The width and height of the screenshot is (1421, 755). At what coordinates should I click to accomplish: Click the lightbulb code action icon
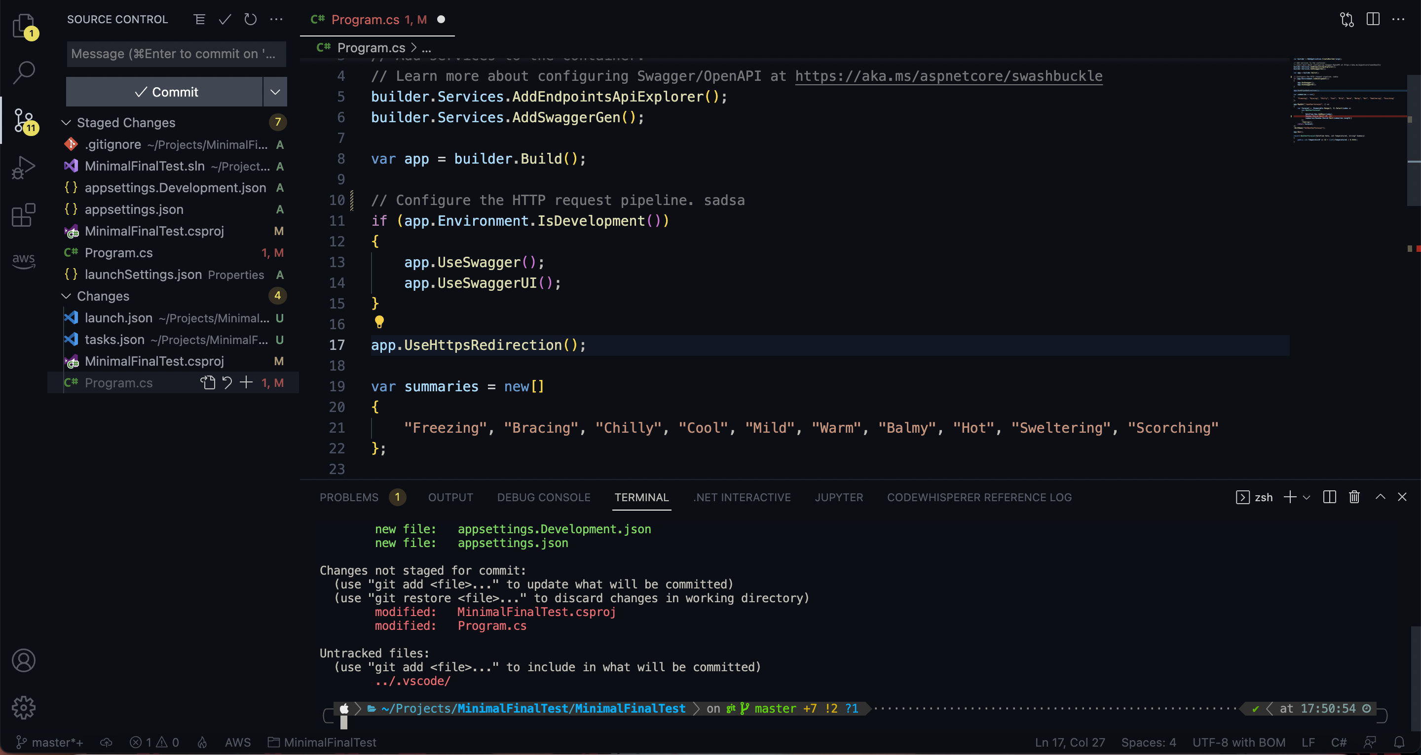(379, 321)
